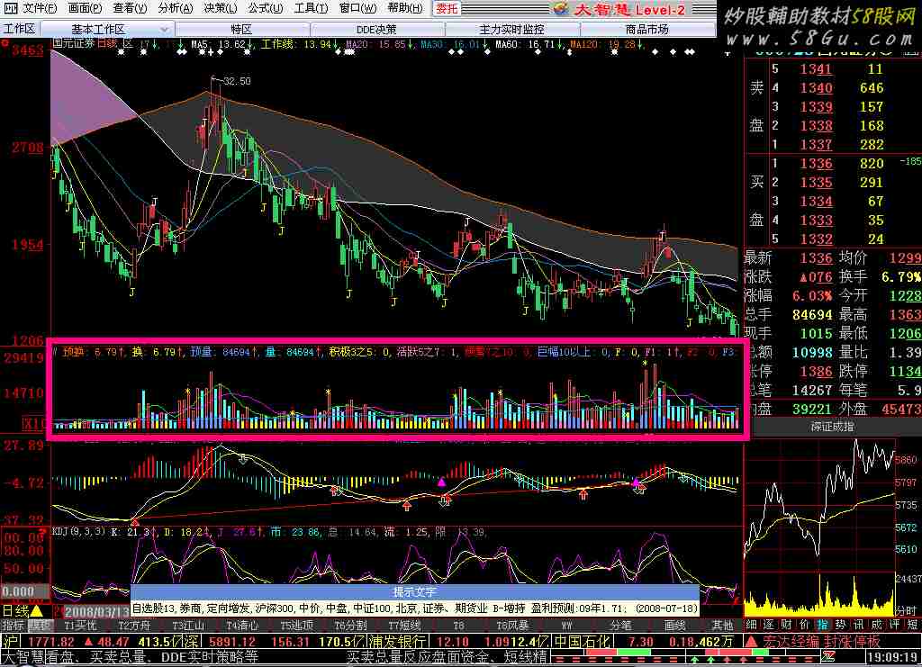Click sell level 5 price 1341
The height and width of the screenshot is (667, 922).
[x=816, y=68]
